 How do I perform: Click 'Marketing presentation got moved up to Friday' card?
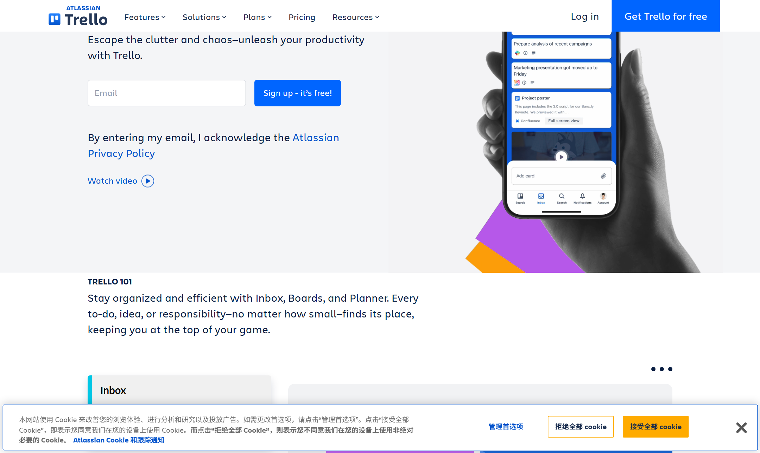click(561, 75)
